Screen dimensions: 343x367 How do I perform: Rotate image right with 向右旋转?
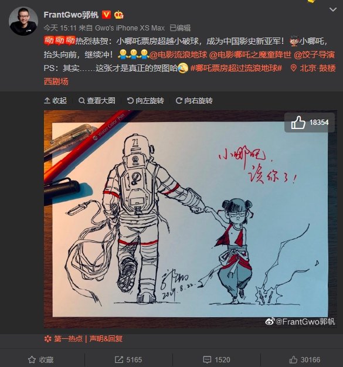pos(194,101)
